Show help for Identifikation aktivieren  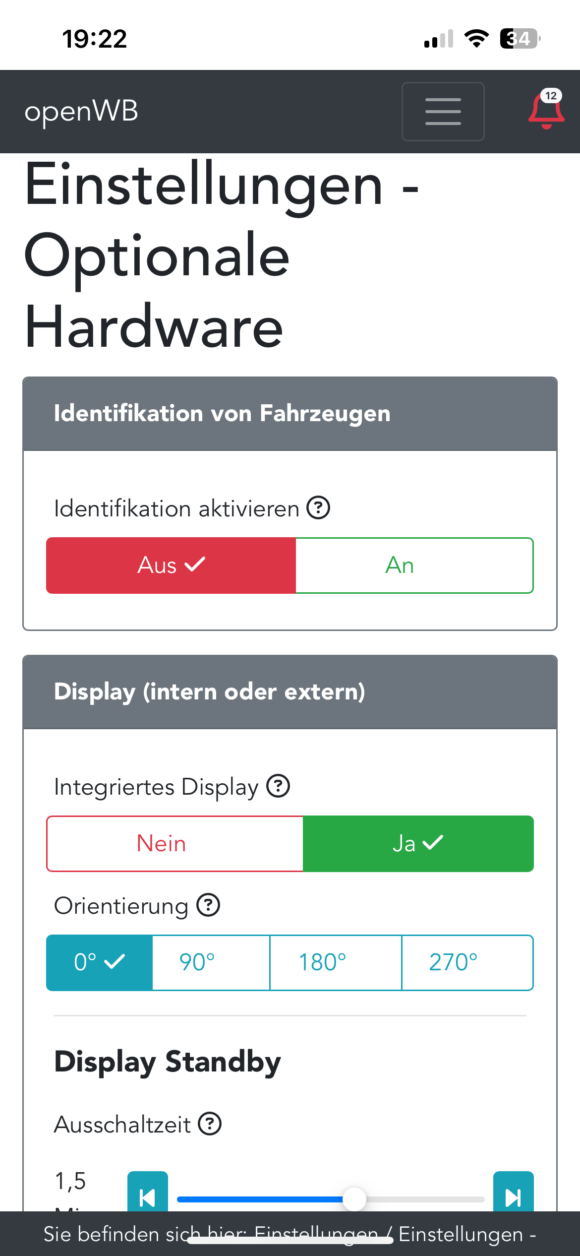[x=318, y=508]
